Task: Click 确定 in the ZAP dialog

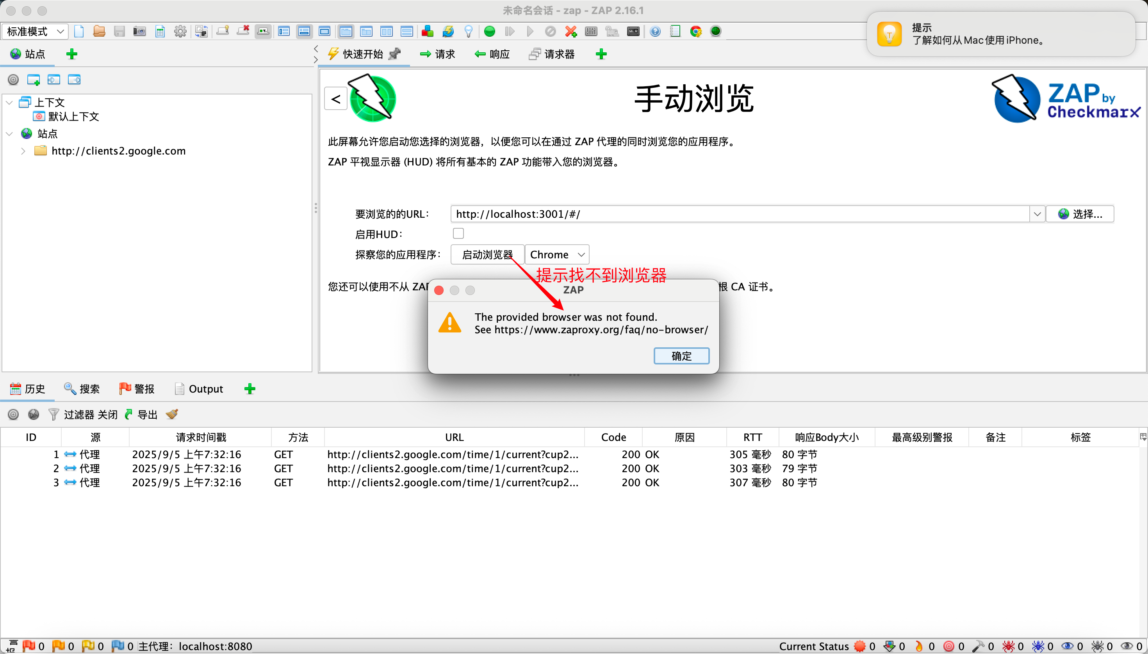Action: click(681, 356)
